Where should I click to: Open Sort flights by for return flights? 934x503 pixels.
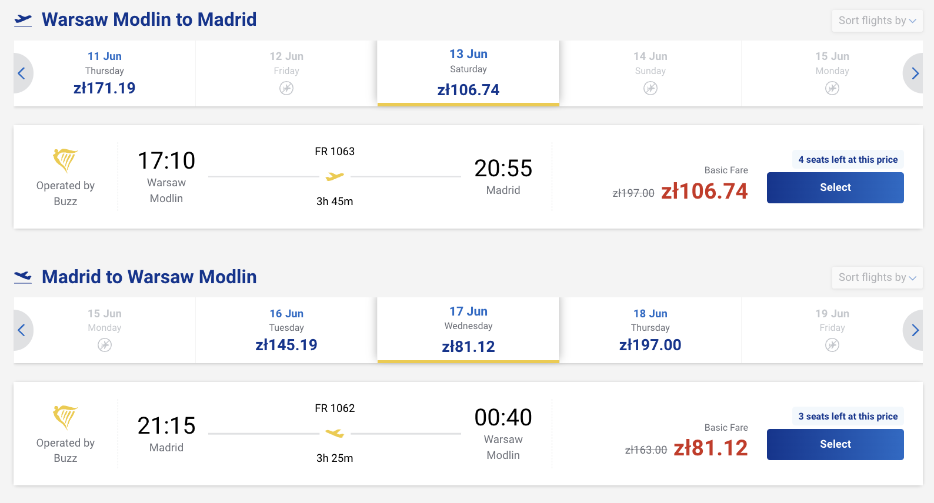[877, 277]
